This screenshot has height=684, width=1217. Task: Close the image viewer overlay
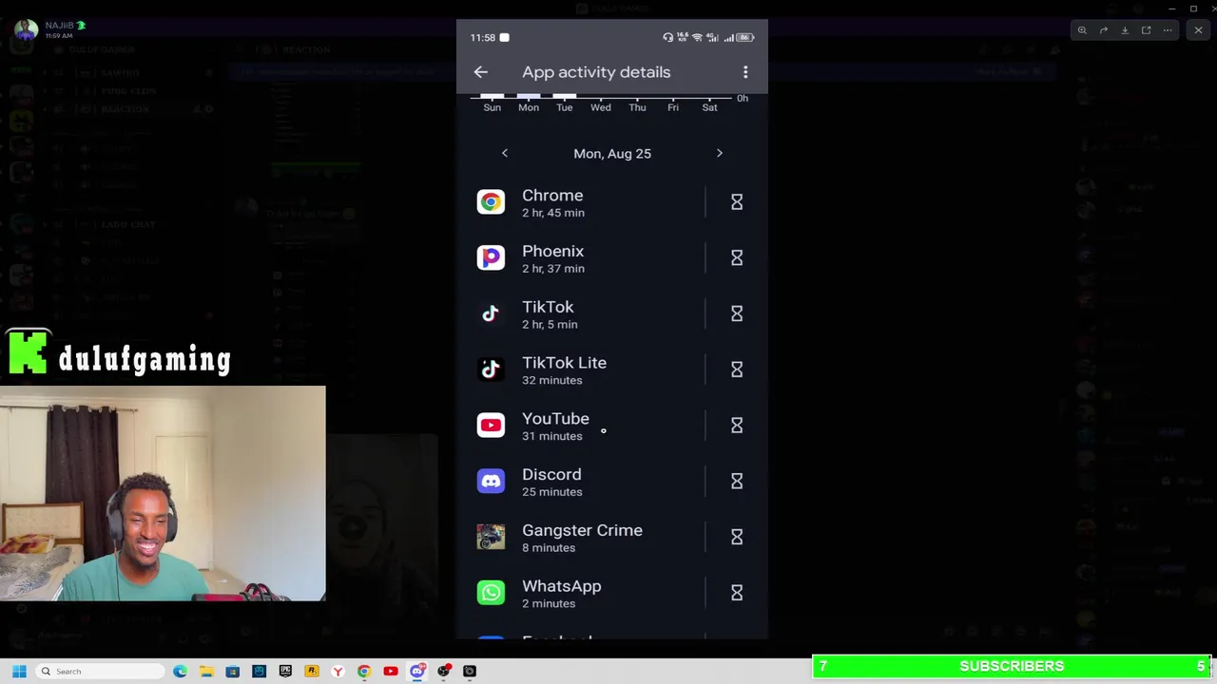pos(1198,30)
